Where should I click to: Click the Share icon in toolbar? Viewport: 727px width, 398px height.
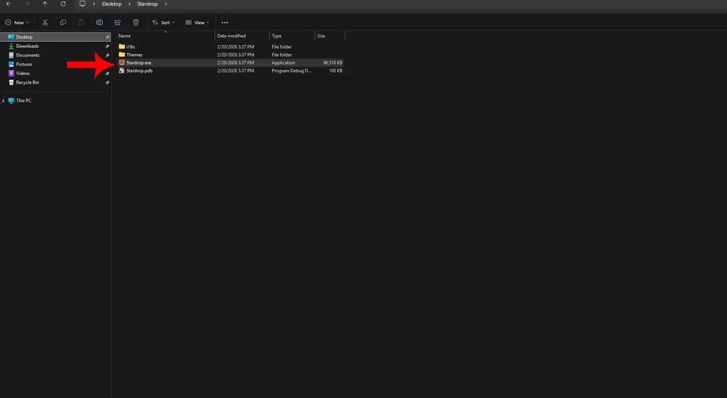pos(118,23)
